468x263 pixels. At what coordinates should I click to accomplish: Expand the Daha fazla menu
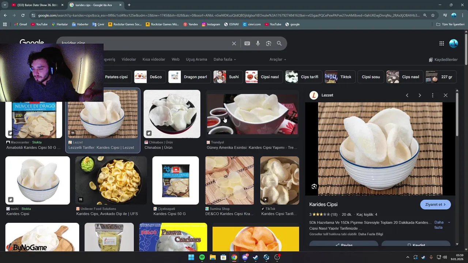tap(224, 60)
